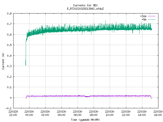Click the green +5A legend line sample
Viewport: 163px width, 122px height.
coord(152,19)
